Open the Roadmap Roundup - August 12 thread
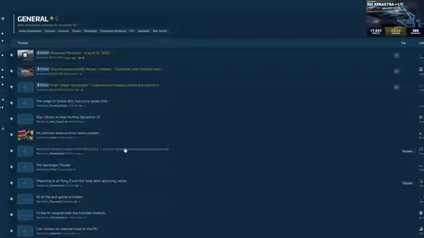Viewport: 424px width, 238px height. pos(80,53)
